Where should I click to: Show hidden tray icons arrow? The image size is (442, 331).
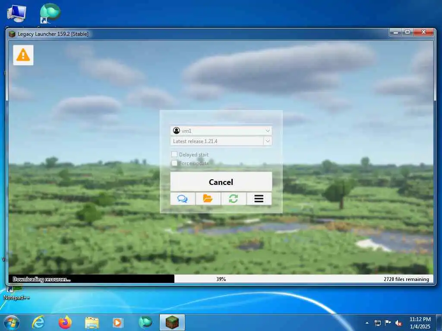pos(367,323)
